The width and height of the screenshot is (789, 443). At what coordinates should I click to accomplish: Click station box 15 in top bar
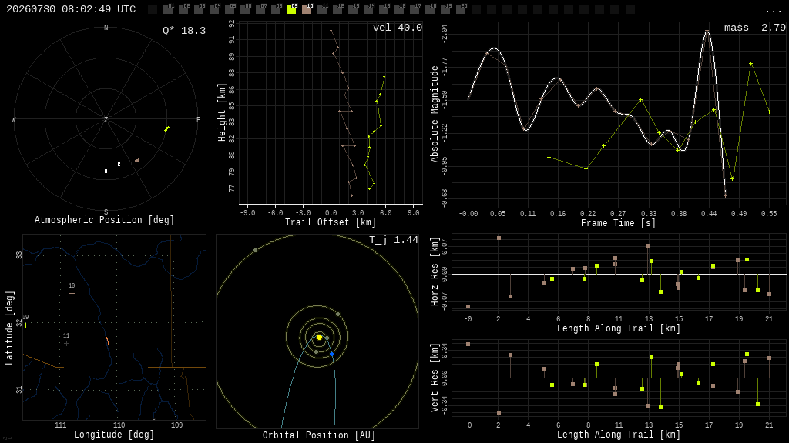point(384,9)
